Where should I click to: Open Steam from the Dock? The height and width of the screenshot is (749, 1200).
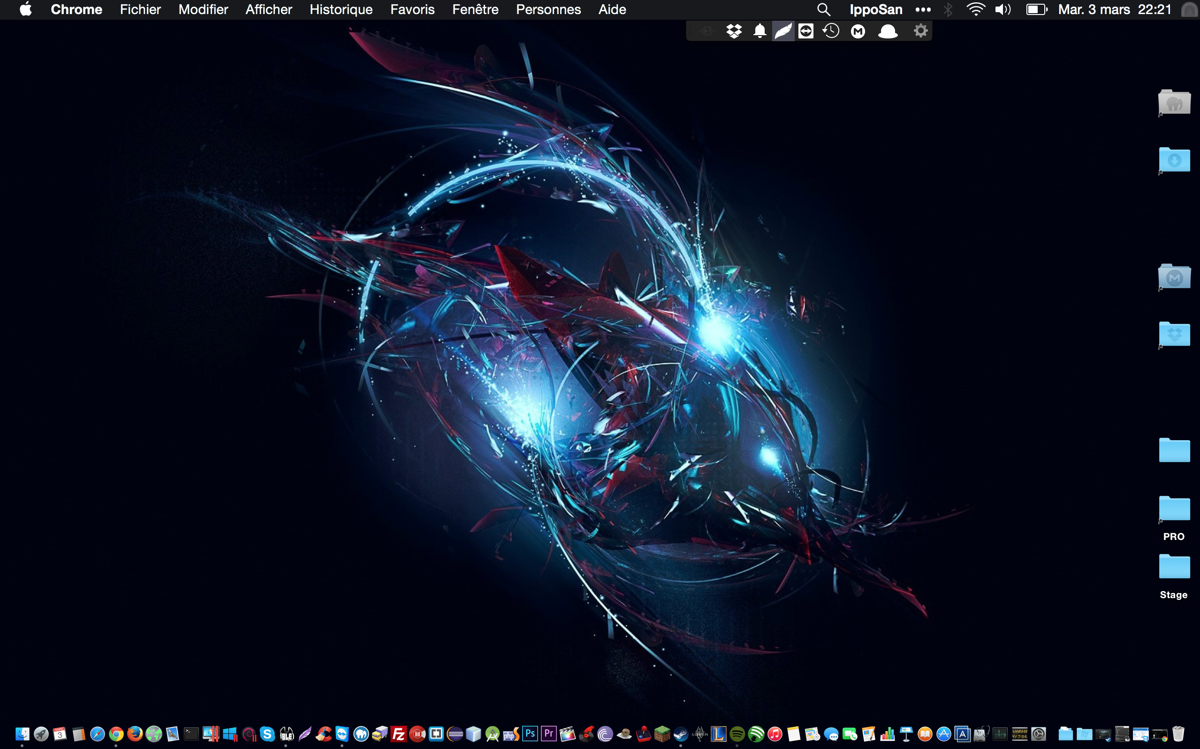pos(681,734)
